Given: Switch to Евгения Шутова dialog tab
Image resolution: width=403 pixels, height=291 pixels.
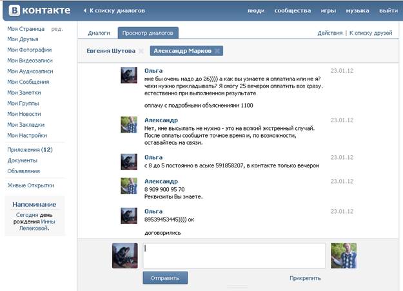Looking at the screenshot, I should [111, 51].
